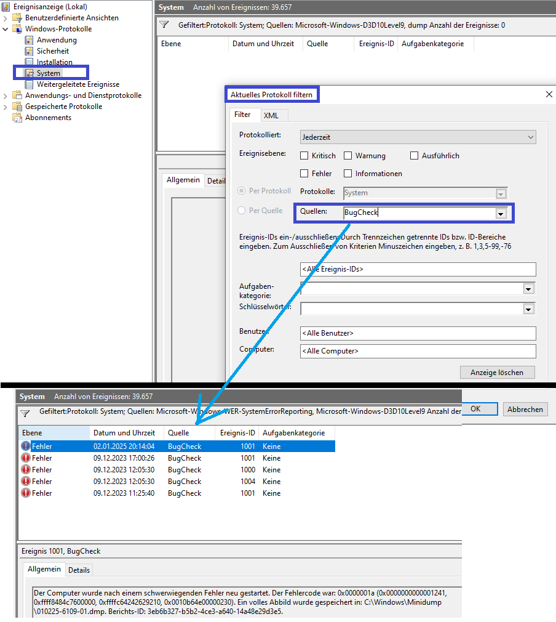Confirm the filter with OK
556x622 pixels.
(480, 408)
